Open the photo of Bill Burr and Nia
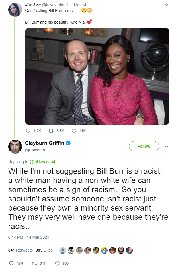 pyautogui.click(x=97, y=76)
